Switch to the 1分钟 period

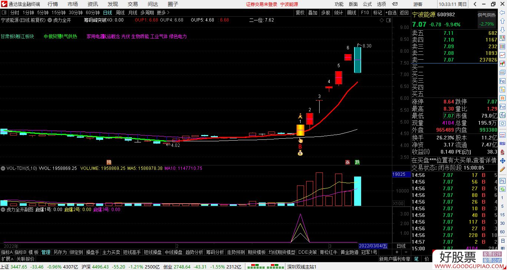coord(28,13)
